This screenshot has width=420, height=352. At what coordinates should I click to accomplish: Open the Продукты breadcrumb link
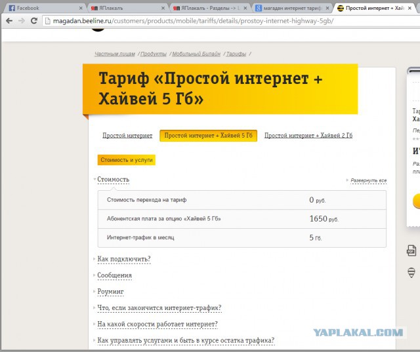click(x=154, y=54)
